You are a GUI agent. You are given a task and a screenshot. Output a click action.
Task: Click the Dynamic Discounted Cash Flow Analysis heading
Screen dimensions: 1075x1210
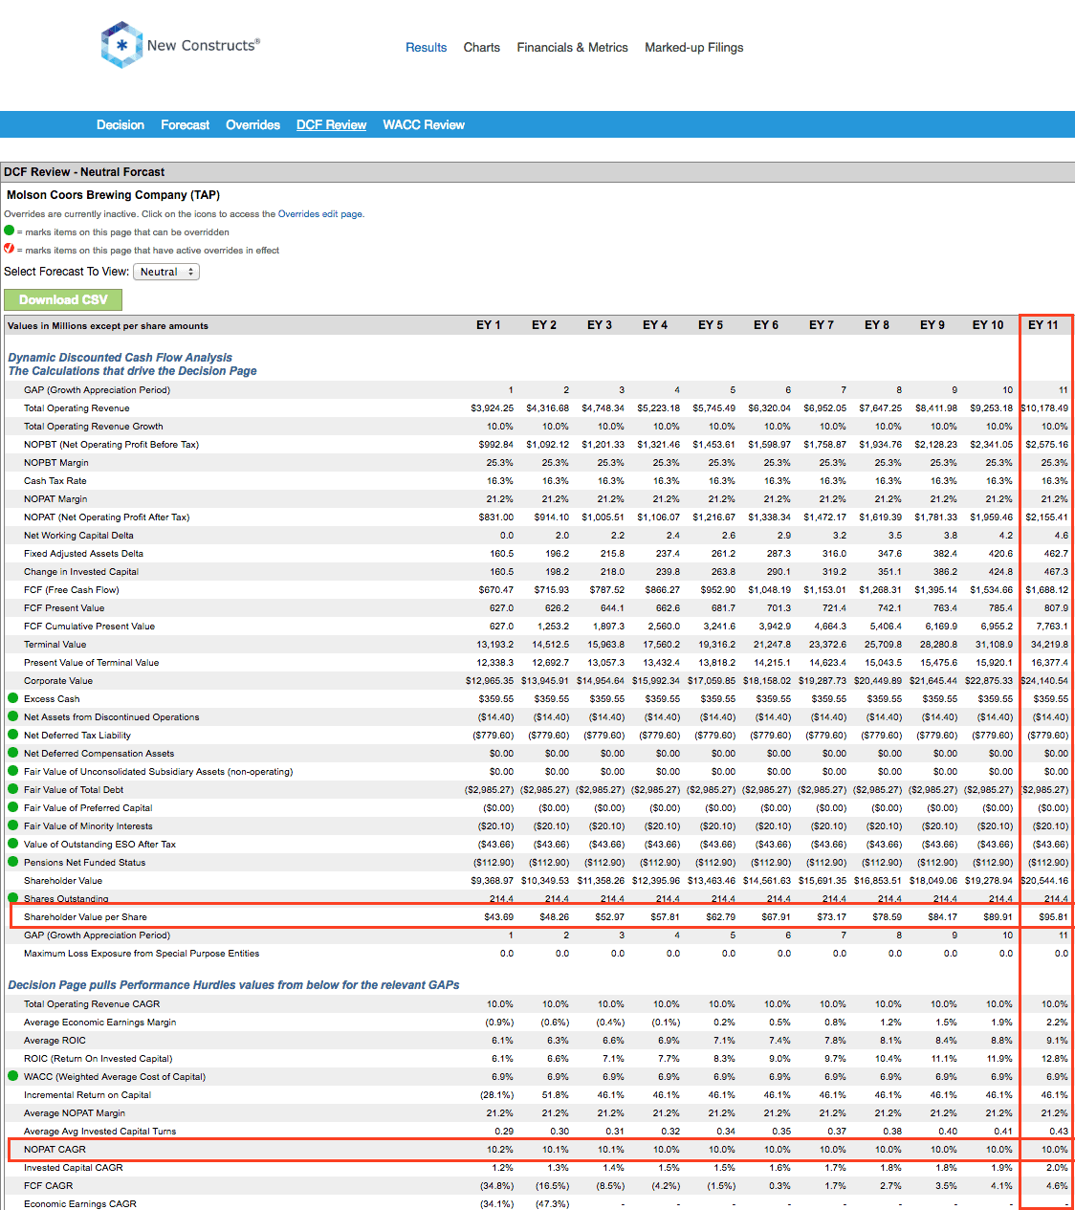click(x=121, y=357)
